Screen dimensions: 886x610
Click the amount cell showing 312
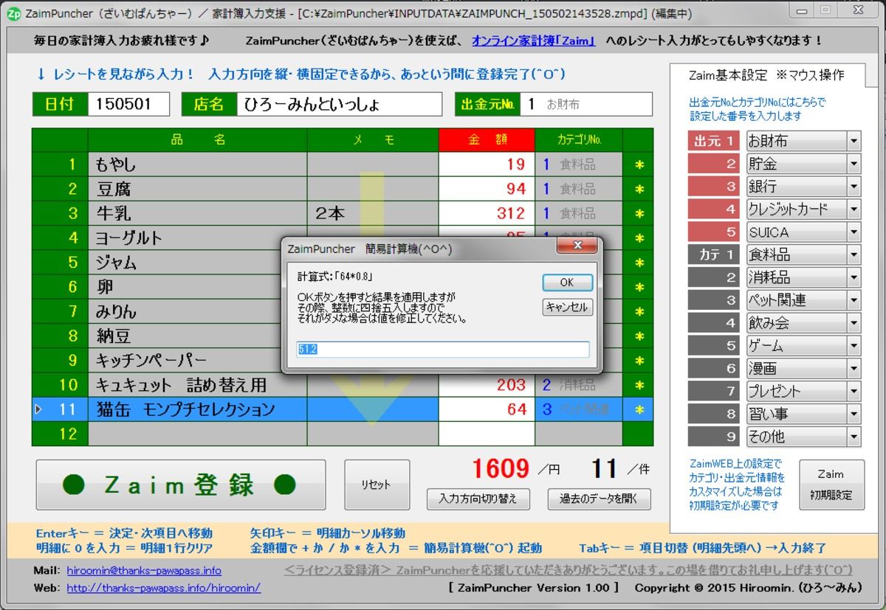487,213
